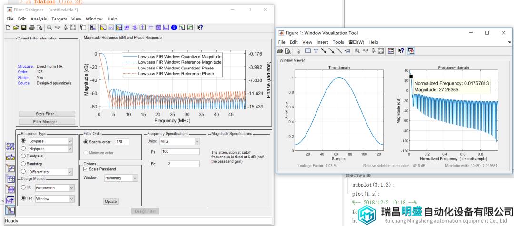Image resolution: width=514 pixels, height=226 pixels.
Task: Select Lowpass response type radio button
Action: coord(23,141)
